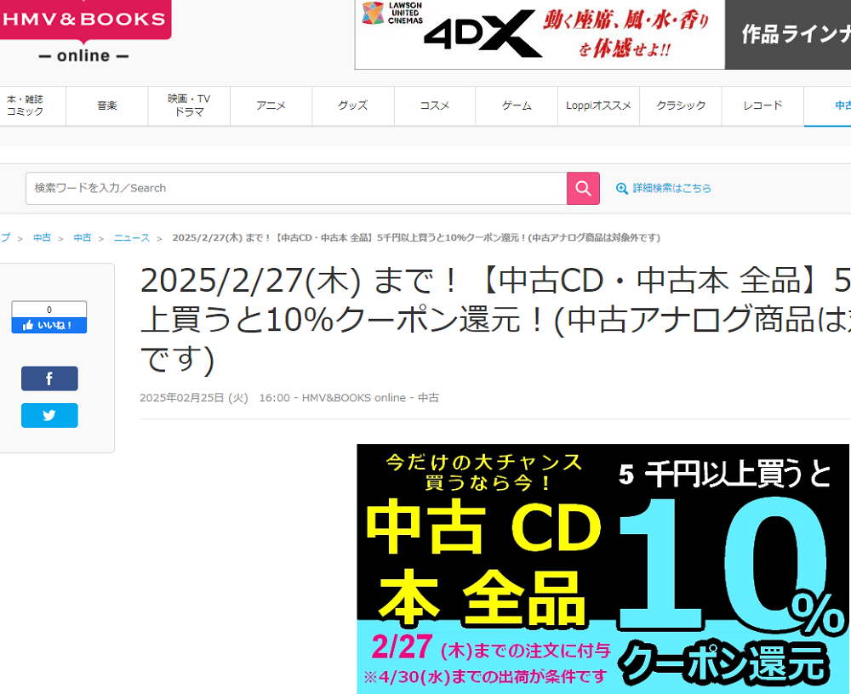Open the ゲーム category tab
This screenshot has height=694, width=851.
[517, 105]
